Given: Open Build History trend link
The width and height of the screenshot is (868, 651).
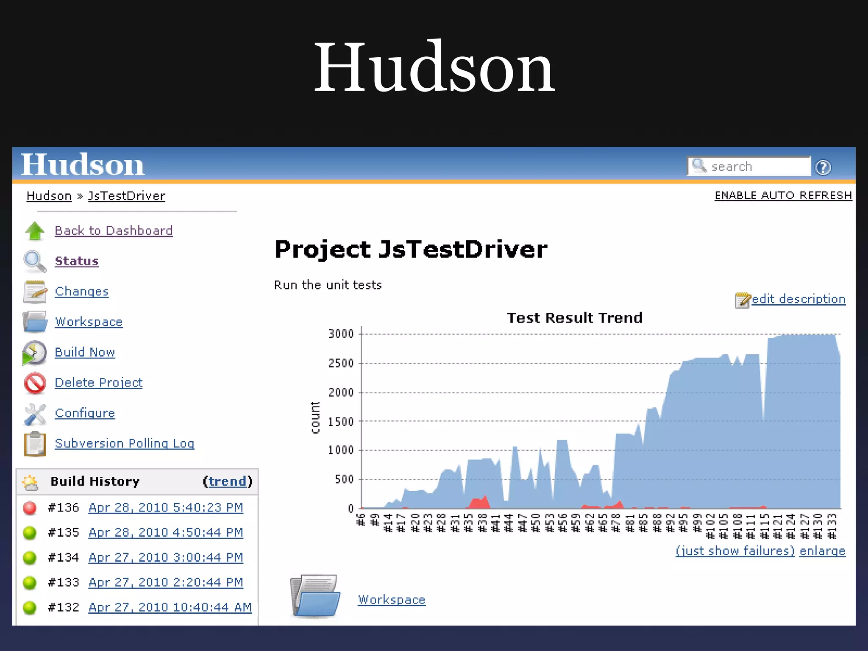Looking at the screenshot, I should coord(227,481).
